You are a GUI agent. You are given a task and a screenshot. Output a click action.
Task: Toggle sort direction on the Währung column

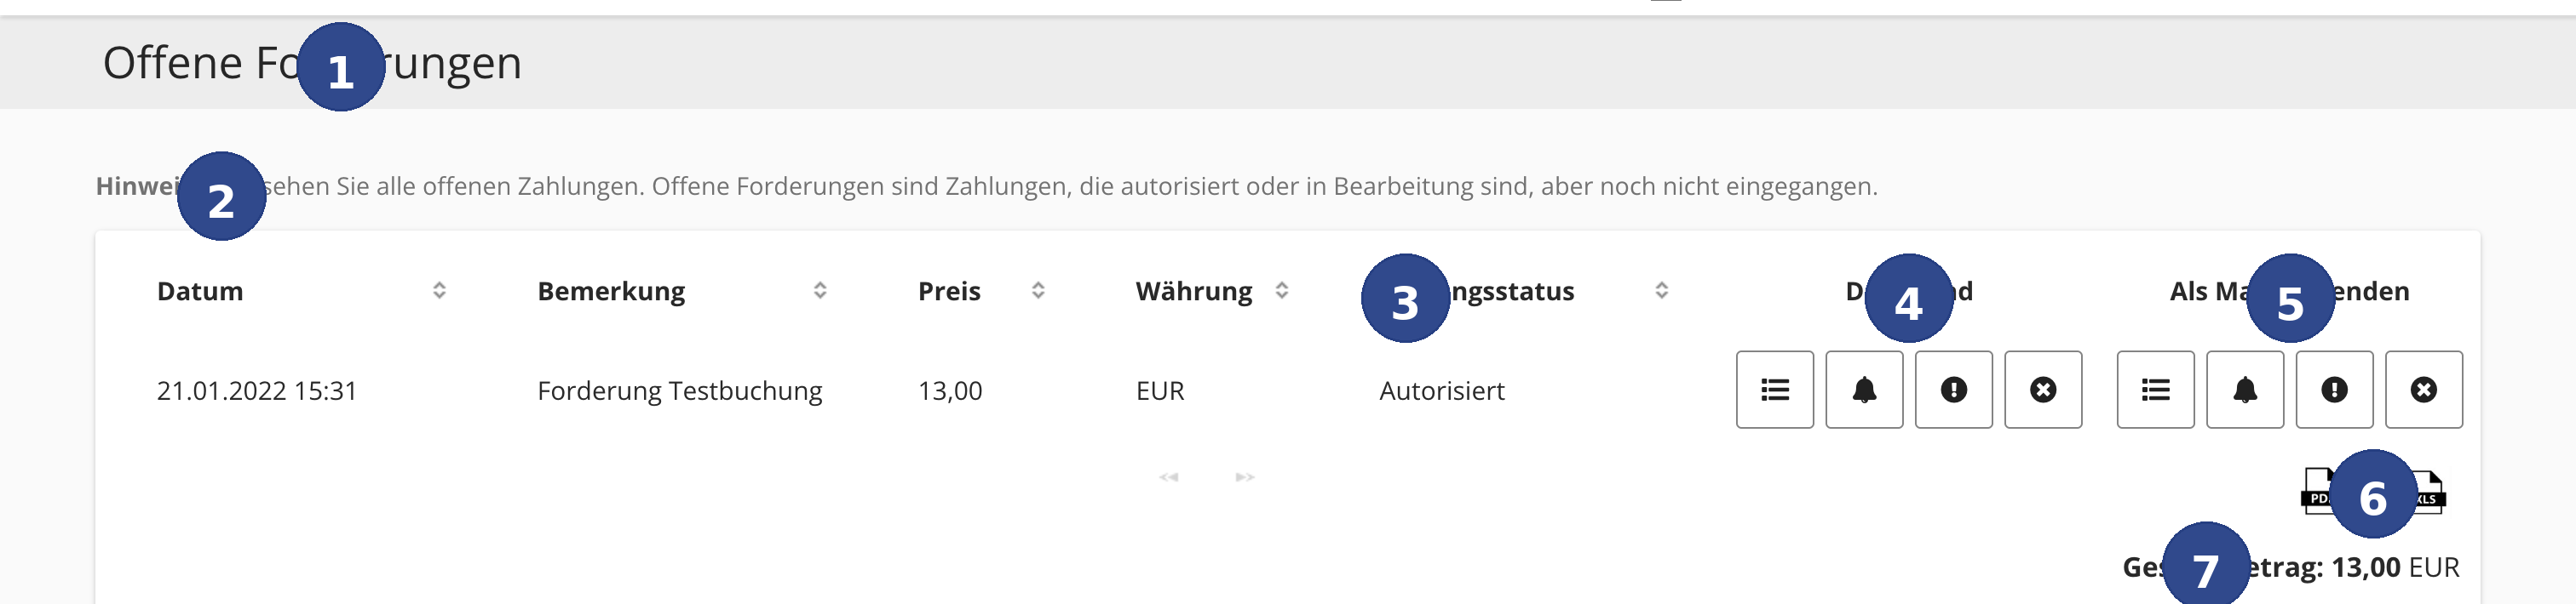click(x=1281, y=292)
